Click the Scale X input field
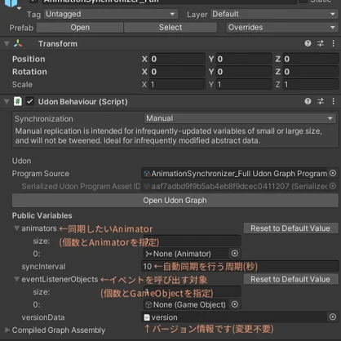The image size is (341, 341). [177, 84]
